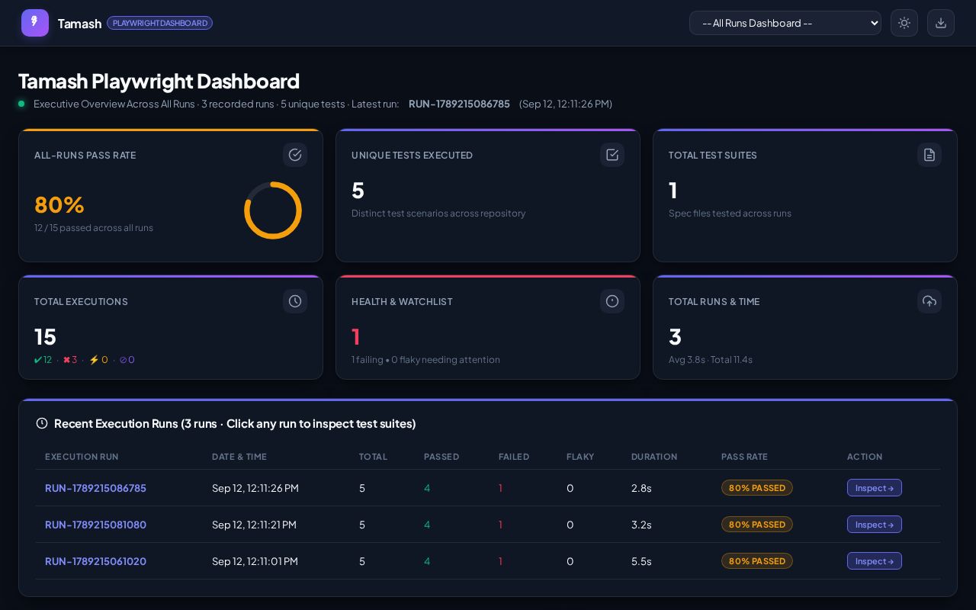Click the DATE & TIME column header
Screen dimensions: 976x610
tap(239, 457)
